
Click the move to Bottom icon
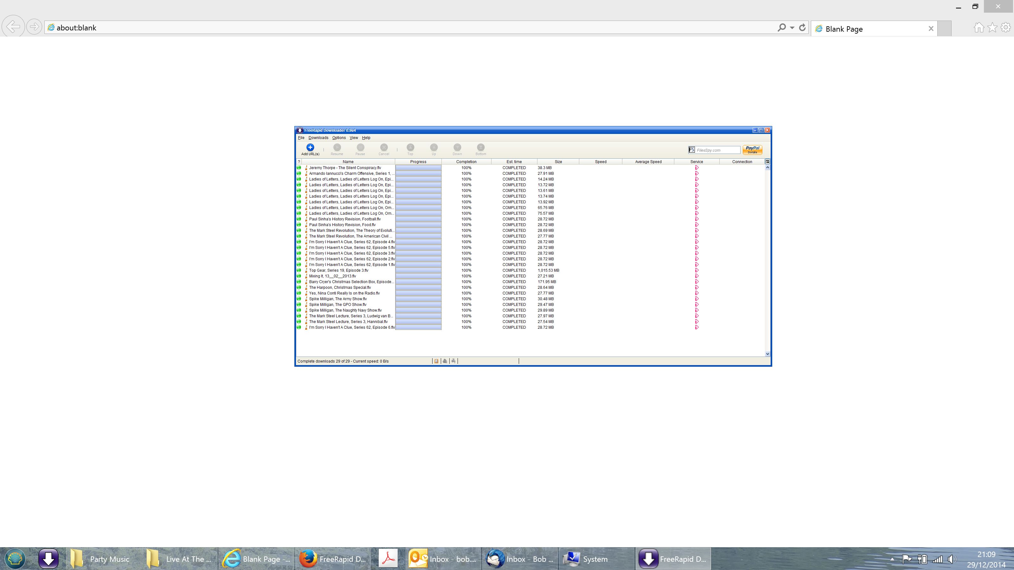[x=481, y=148]
